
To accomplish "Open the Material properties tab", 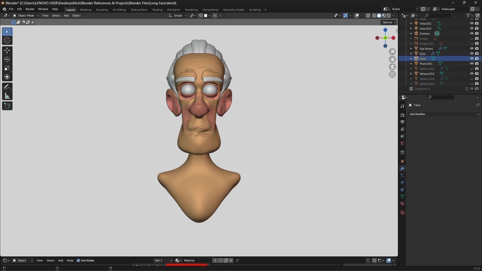I will (402, 204).
